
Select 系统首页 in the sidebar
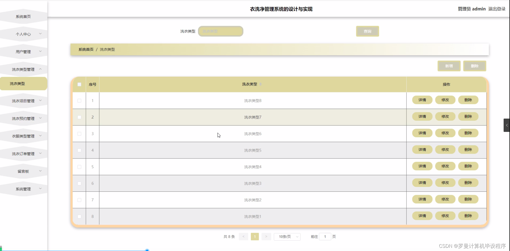(23, 16)
